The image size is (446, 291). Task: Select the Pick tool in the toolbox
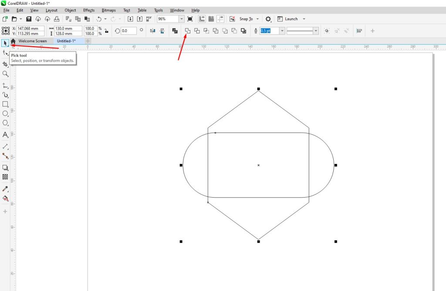point(5,43)
